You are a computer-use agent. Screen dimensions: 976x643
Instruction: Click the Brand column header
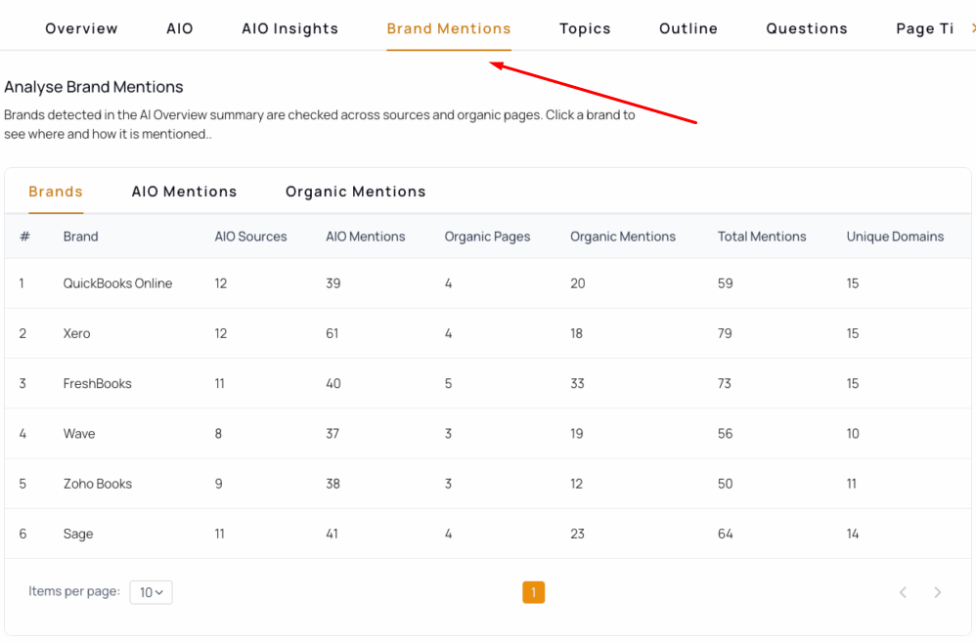81,236
